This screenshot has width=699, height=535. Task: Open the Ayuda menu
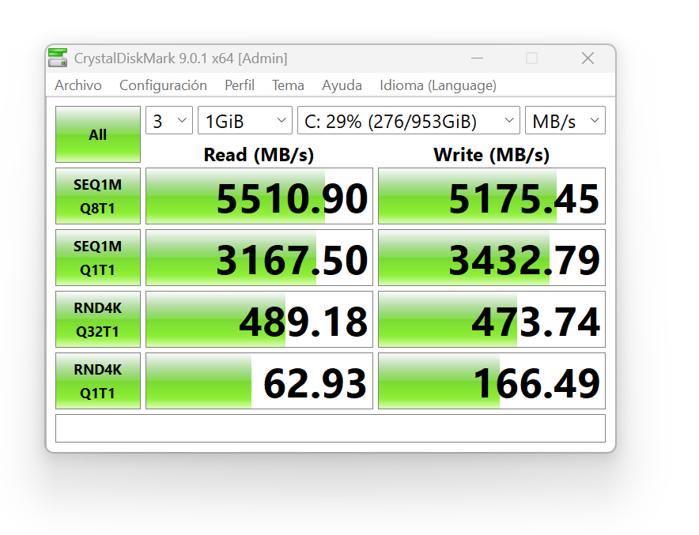click(342, 85)
